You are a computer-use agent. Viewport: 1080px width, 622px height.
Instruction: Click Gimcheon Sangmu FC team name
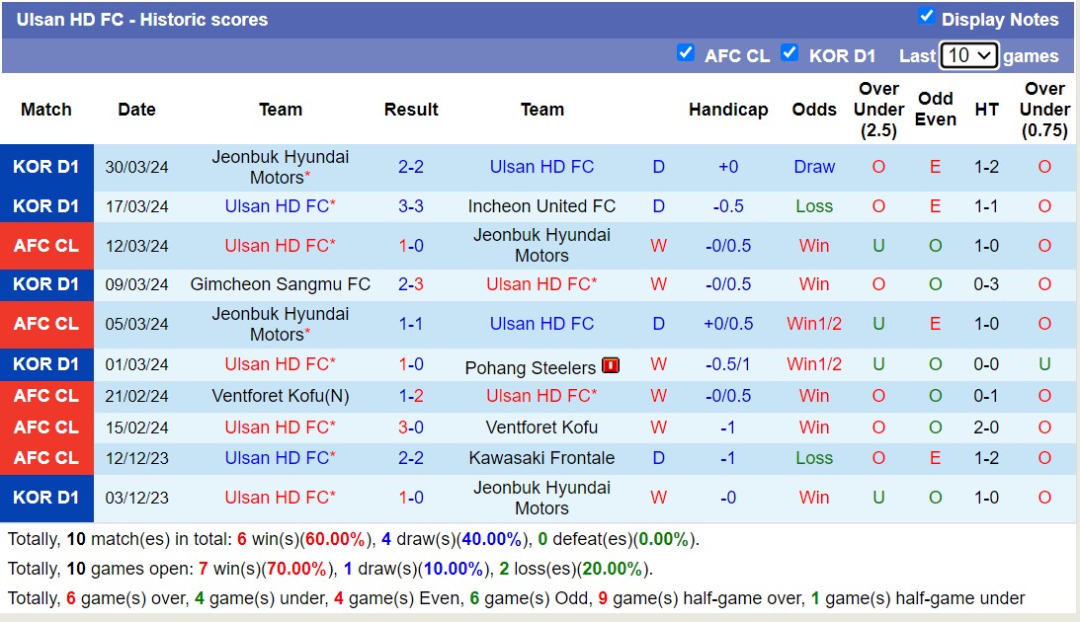280,284
